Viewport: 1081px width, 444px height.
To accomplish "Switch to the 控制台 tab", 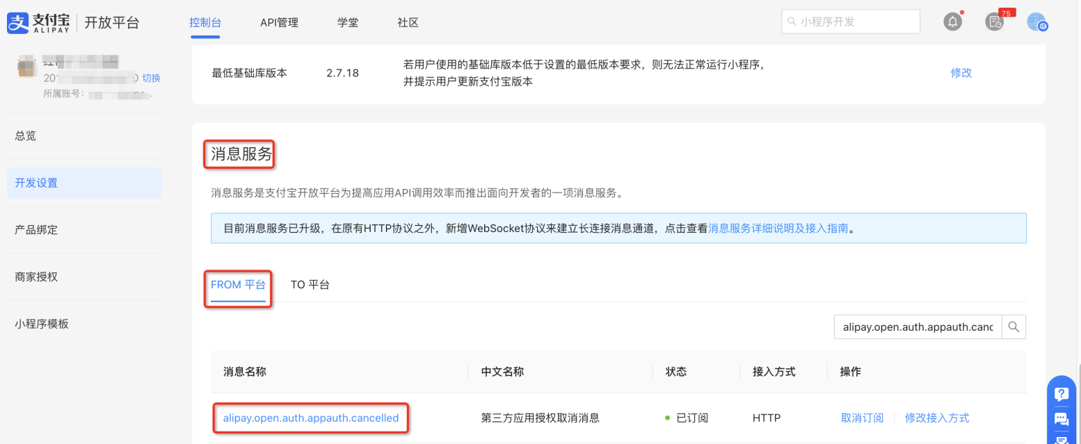I will pos(205,22).
